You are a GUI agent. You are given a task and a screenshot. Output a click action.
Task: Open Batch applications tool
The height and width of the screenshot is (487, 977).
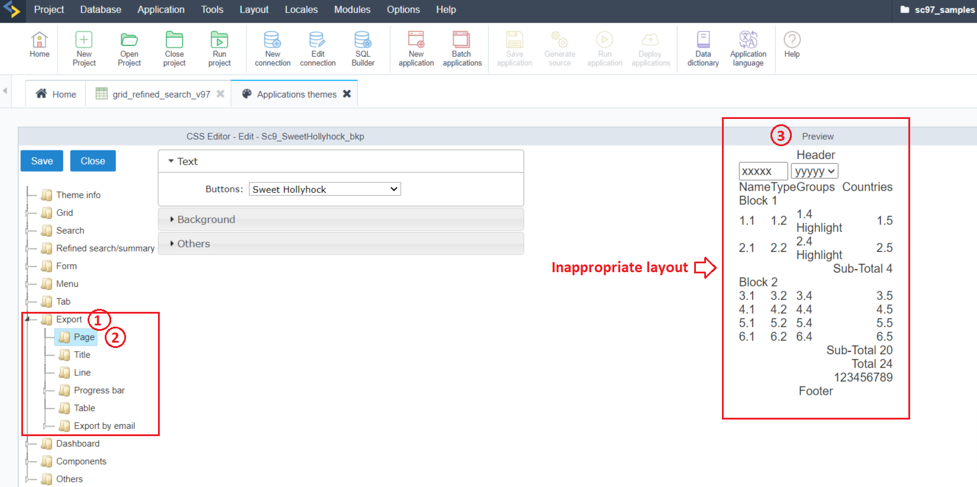[462, 49]
